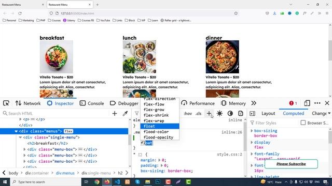Viewport: 332px width, 186px height.
Task: Open the Changes tab
Action: (319, 114)
